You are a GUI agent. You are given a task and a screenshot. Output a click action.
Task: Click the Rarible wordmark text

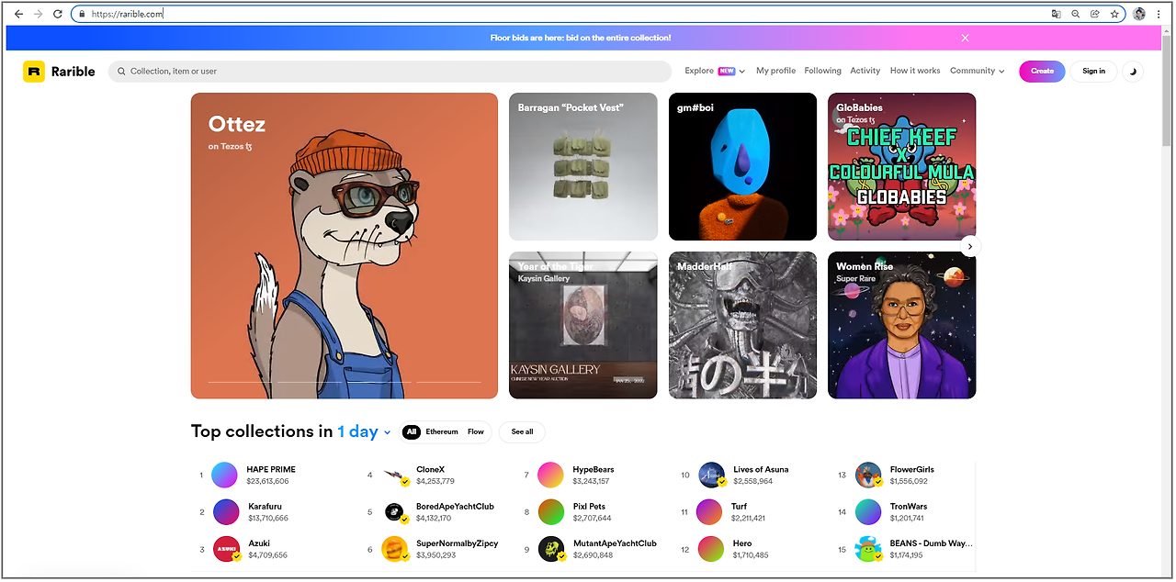73,72
